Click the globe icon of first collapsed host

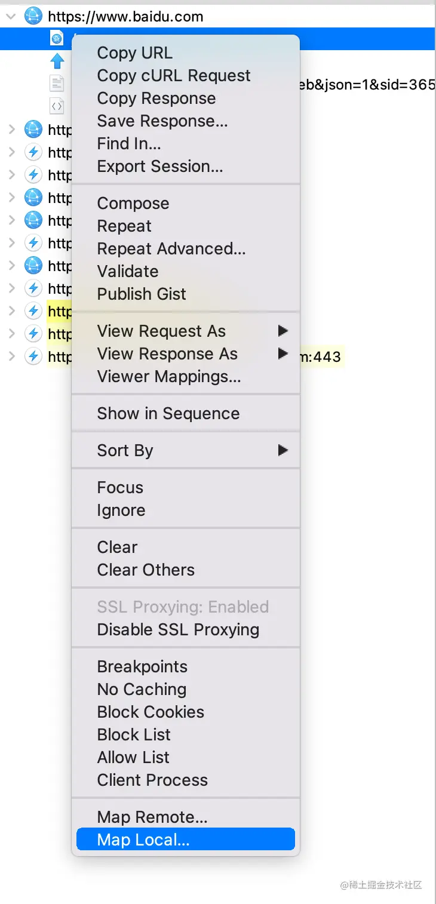(x=33, y=129)
